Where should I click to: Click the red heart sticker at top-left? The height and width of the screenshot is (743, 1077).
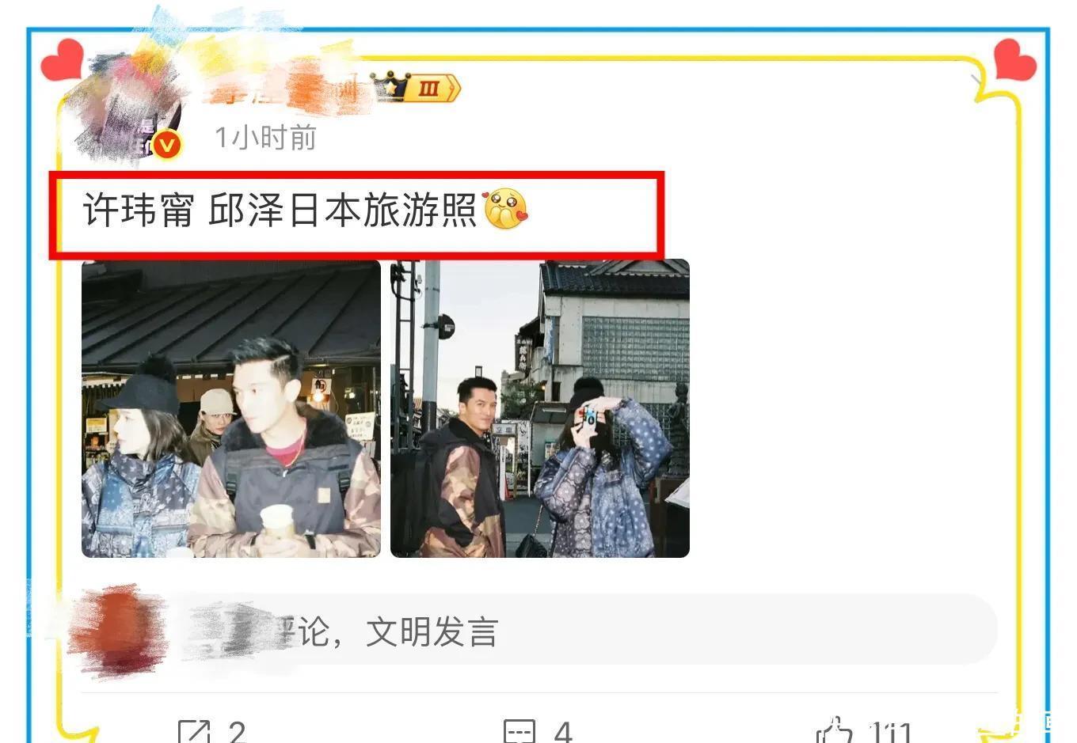[62, 60]
